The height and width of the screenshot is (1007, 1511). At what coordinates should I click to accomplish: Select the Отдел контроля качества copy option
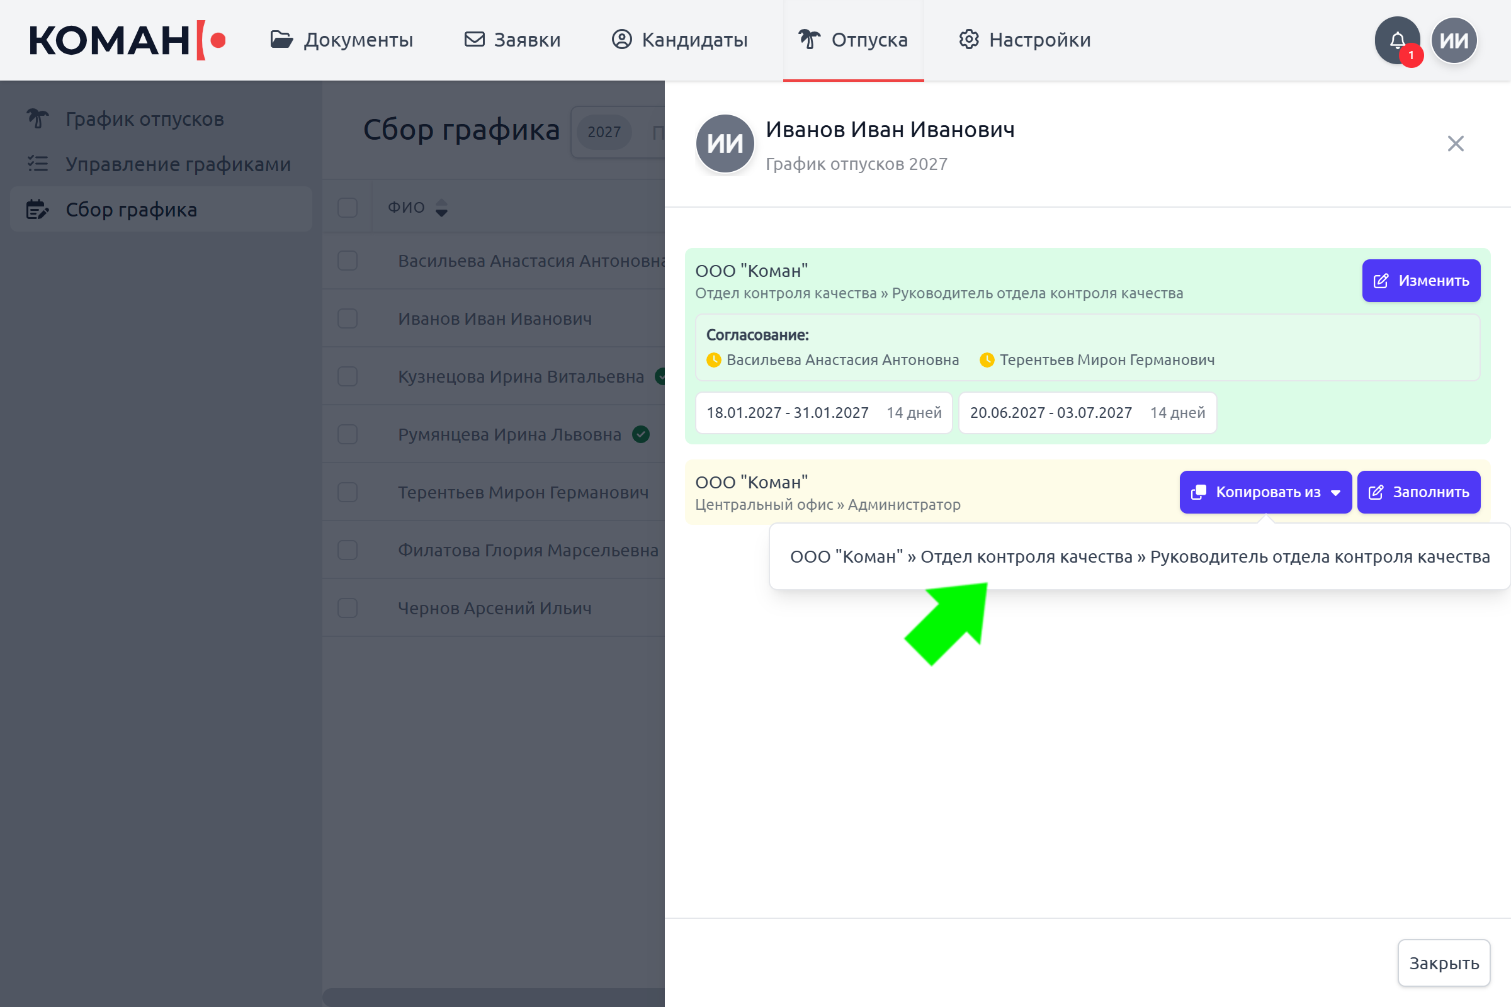1140,557
